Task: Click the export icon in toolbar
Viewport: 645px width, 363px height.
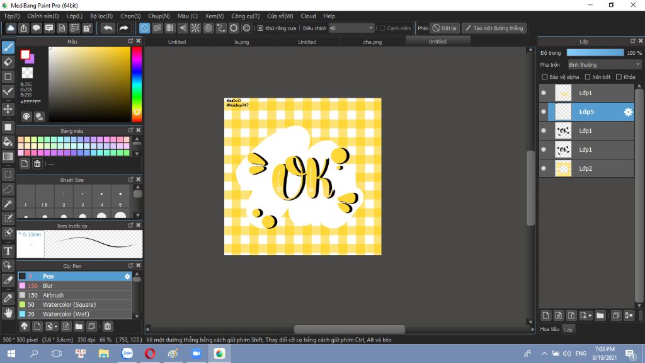Action: click(23, 28)
